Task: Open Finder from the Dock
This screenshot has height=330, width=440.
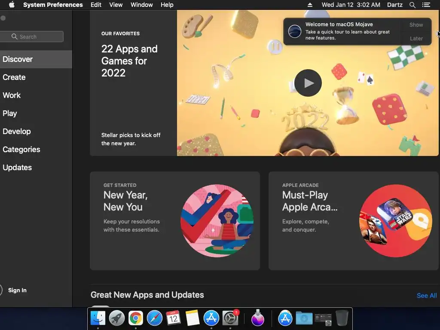Action: 98,318
